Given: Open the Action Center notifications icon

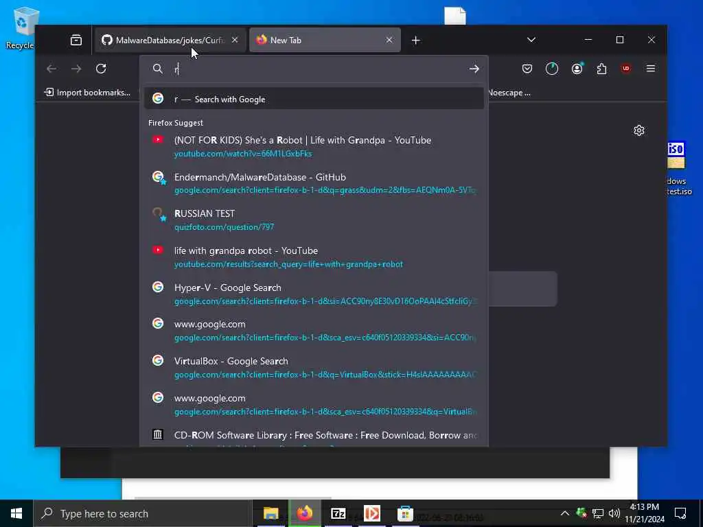Looking at the screenshot, I should point(680,513).
